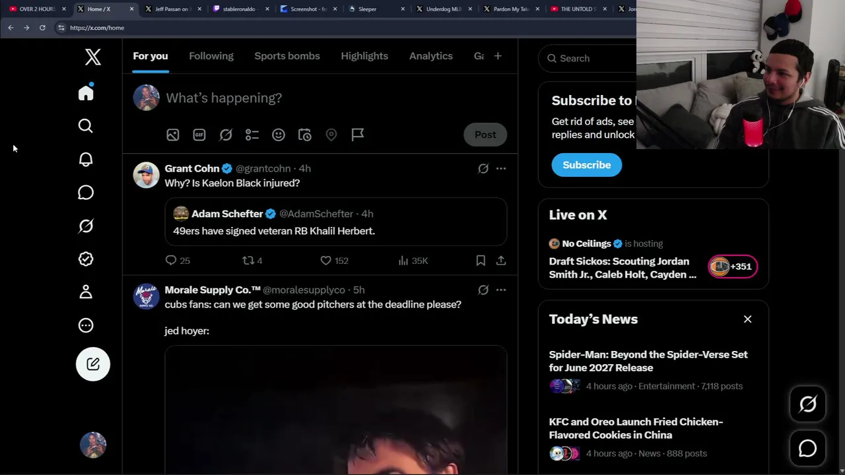Viewport: 845px width, 475px height.
Task: Add a GIF in the composer
Action: 199,135
